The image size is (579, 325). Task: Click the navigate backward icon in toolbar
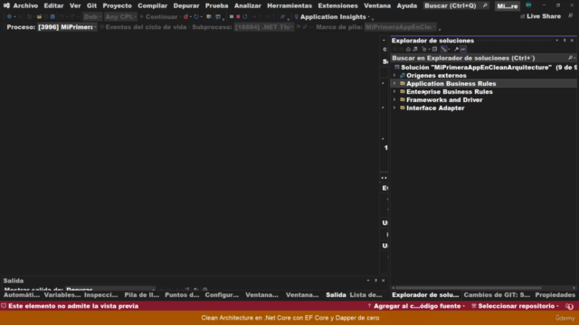click(9, 16)
